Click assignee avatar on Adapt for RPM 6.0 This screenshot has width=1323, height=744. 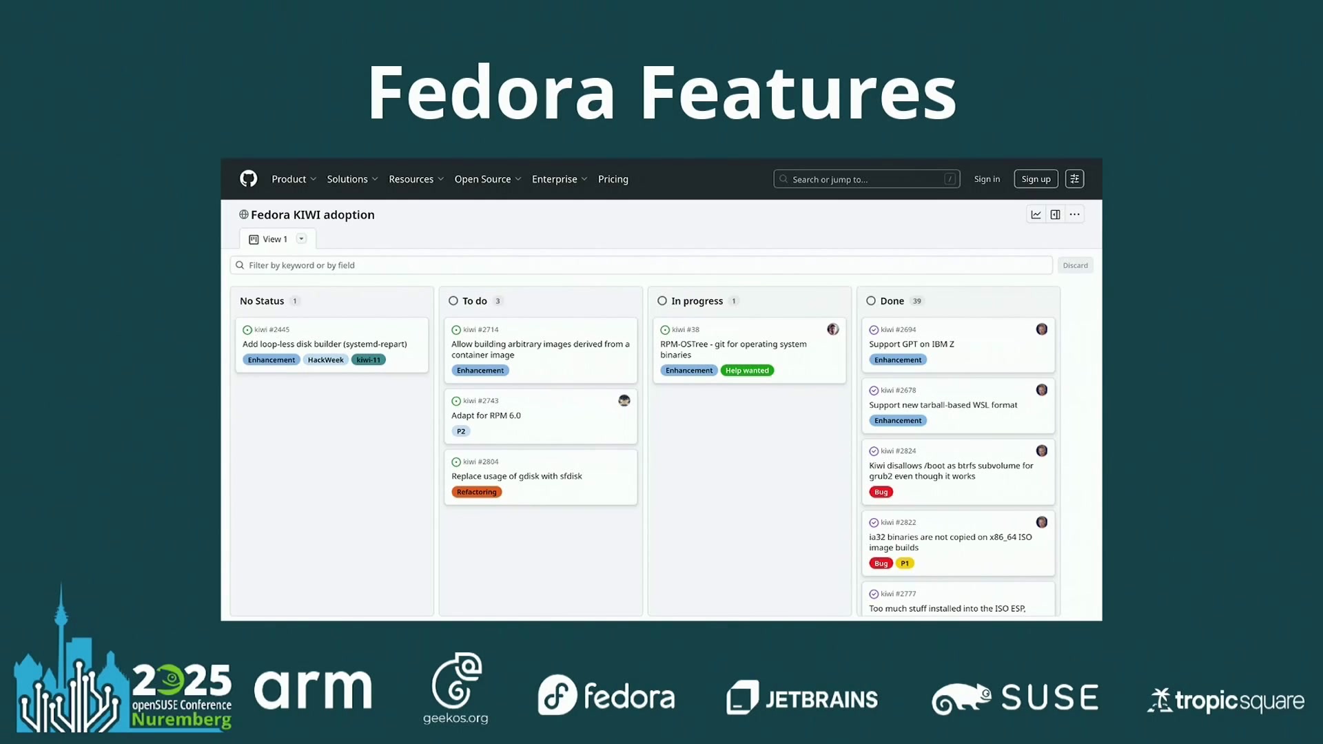tap(624, 400)
